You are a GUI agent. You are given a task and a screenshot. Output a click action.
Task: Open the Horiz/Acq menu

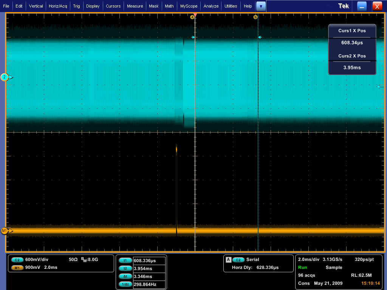click(58, 6)
